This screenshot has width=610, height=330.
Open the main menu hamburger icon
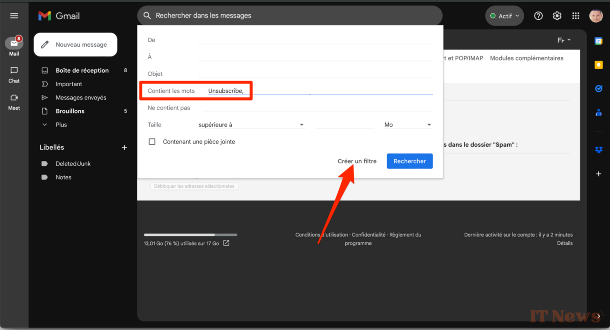(14, 16)
